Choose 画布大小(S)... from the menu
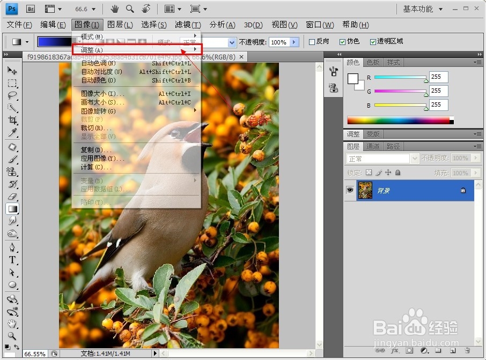This screenshot has height=360, width=486. click(x=136, y=102)
